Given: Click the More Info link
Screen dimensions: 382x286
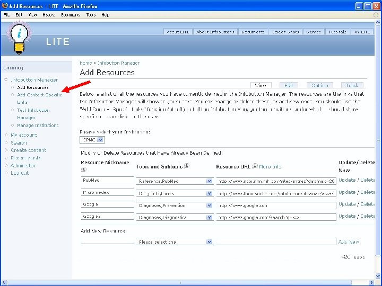Looking at the screenshot, I should click(270, 167).
